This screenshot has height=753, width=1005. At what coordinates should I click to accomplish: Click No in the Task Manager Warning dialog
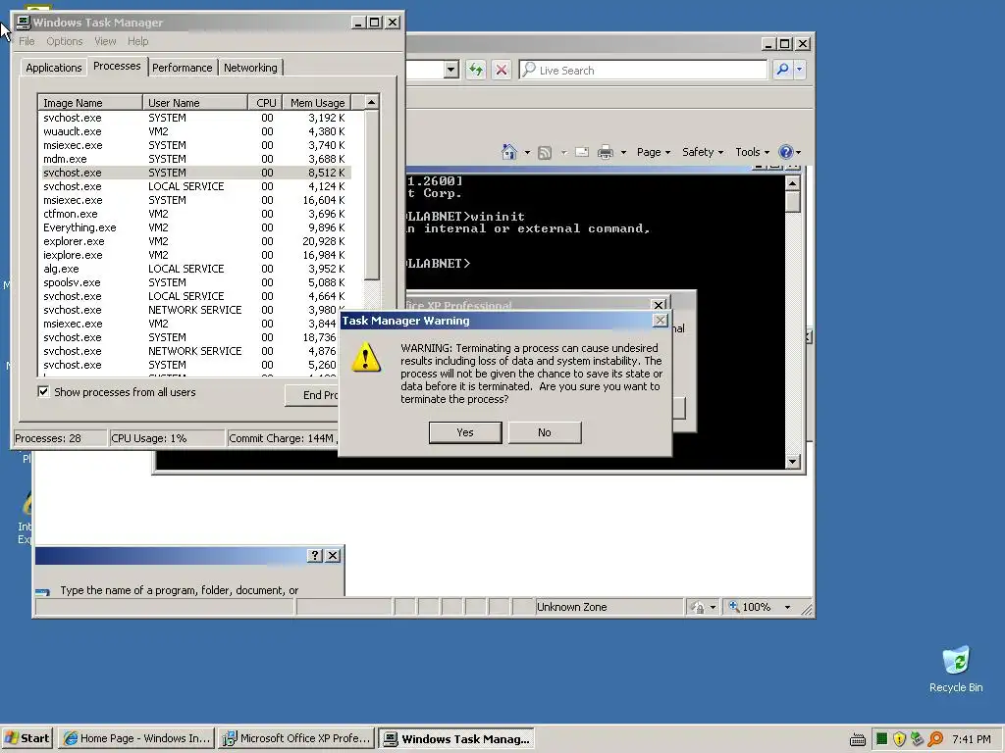point(544,432)
